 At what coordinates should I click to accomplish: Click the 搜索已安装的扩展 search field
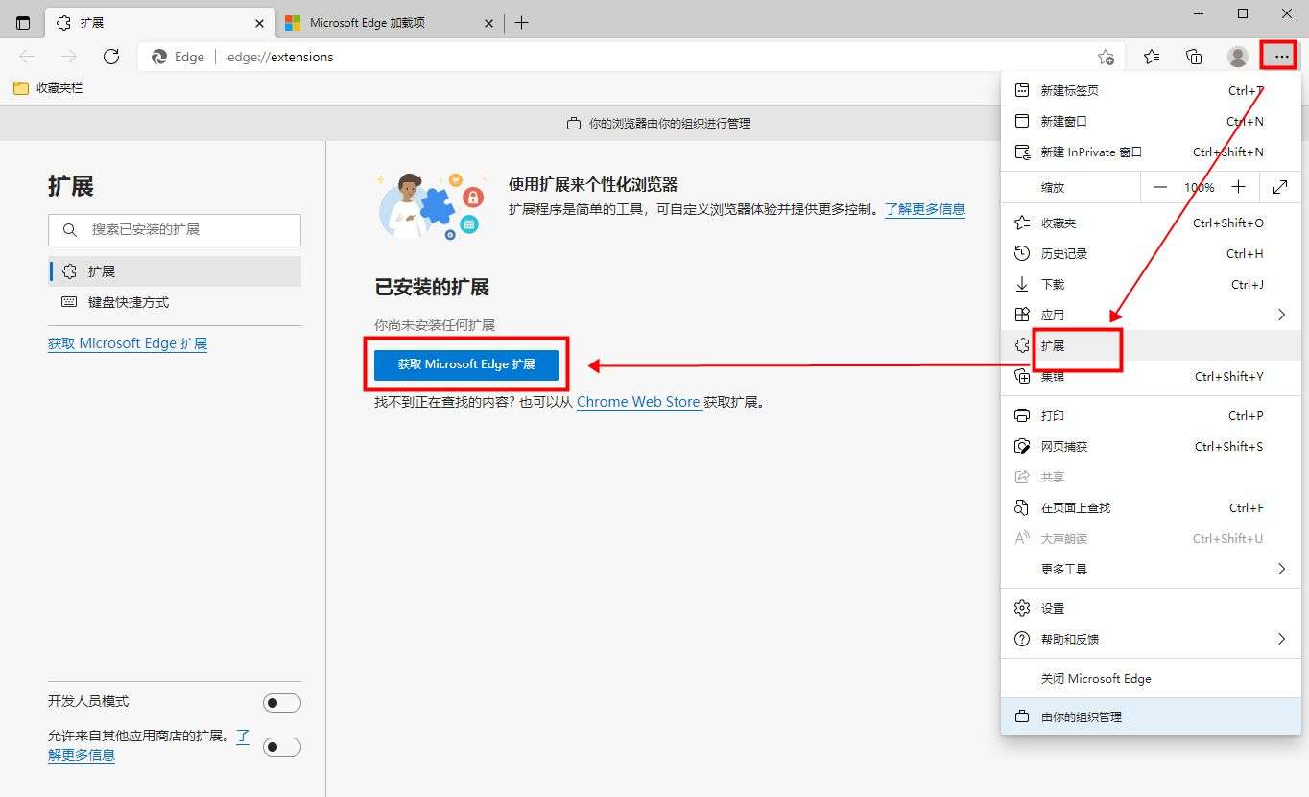(175, 230)
